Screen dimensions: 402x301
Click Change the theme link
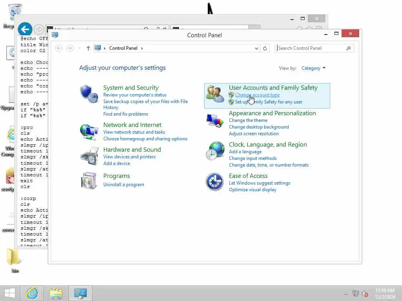(x=248, y=120)
